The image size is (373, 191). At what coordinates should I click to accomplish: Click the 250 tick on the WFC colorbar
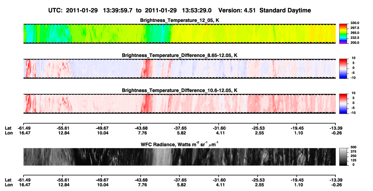(353, 156)
